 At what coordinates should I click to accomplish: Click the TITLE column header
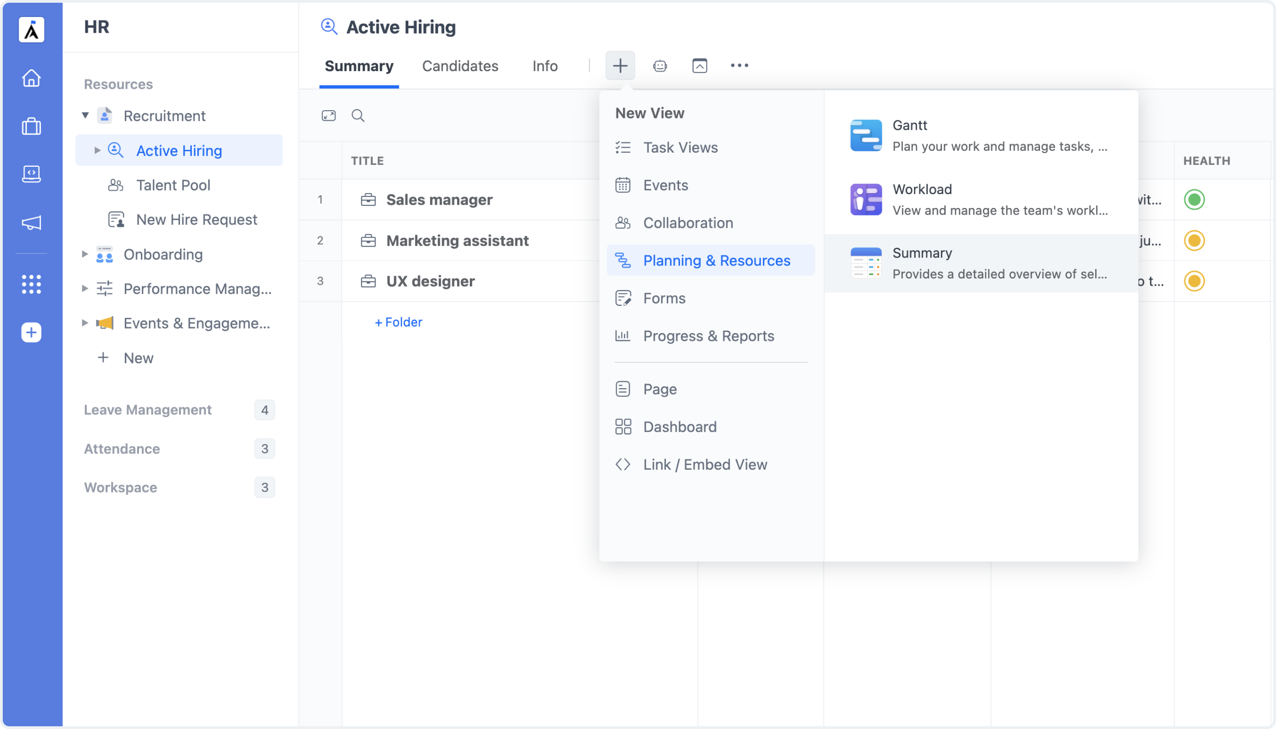click(x=367, y=161)
